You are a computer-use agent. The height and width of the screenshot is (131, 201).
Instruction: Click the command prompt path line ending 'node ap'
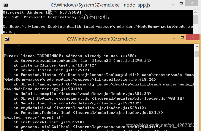(x=98, y=27)
